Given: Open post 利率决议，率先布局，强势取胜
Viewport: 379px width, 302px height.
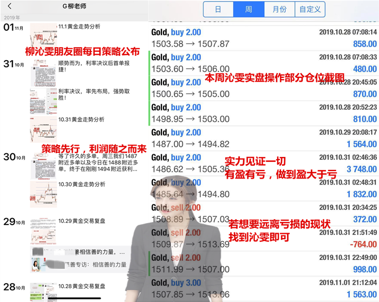Looking at the screenshot, I should [x=94, y=95].
